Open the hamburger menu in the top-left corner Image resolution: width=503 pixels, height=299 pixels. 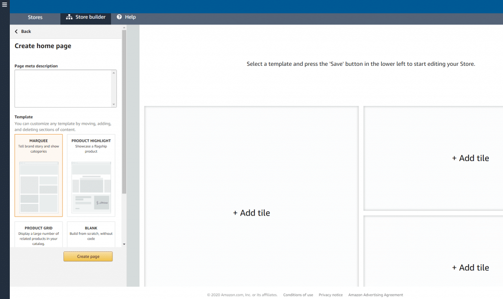(x=4, y=5)
